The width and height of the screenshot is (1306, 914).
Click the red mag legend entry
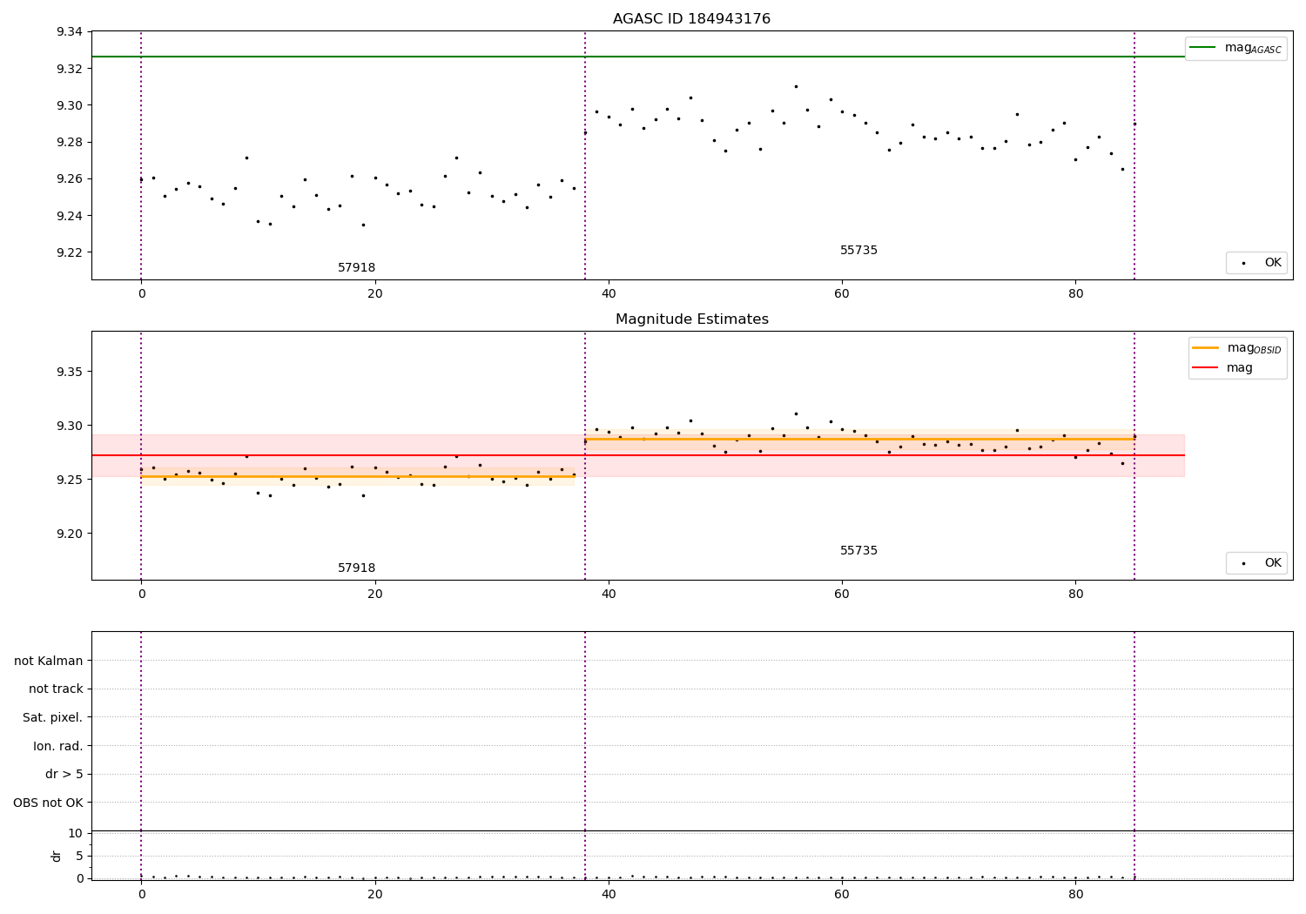click(x=1222, y=367)
